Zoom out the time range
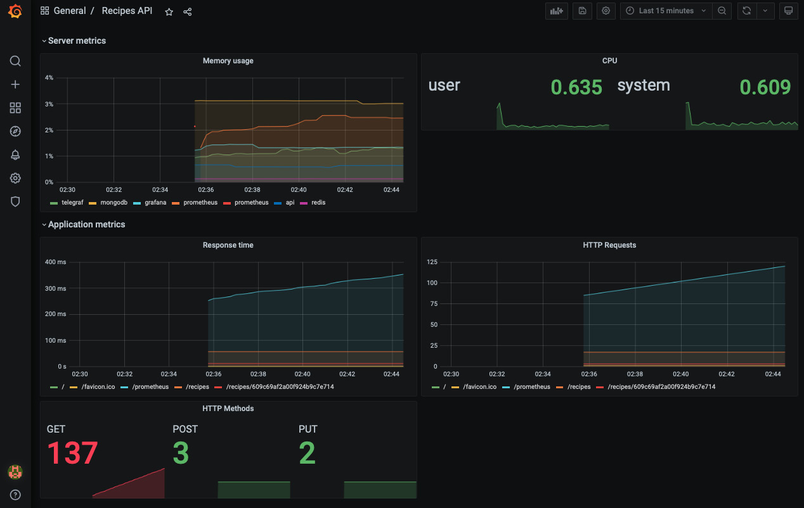Image resolution: width=804 pixels, height=508 pixels. click(x=722, y=11)
